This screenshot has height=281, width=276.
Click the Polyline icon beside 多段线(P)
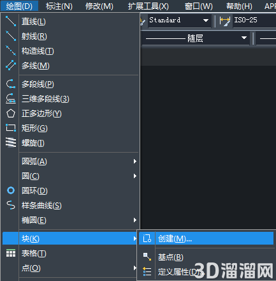[11, 84]
